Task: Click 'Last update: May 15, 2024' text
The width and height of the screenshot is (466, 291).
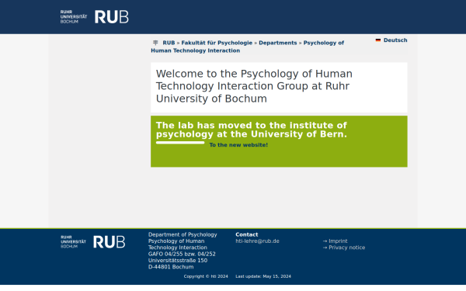Action: [263, 276]
